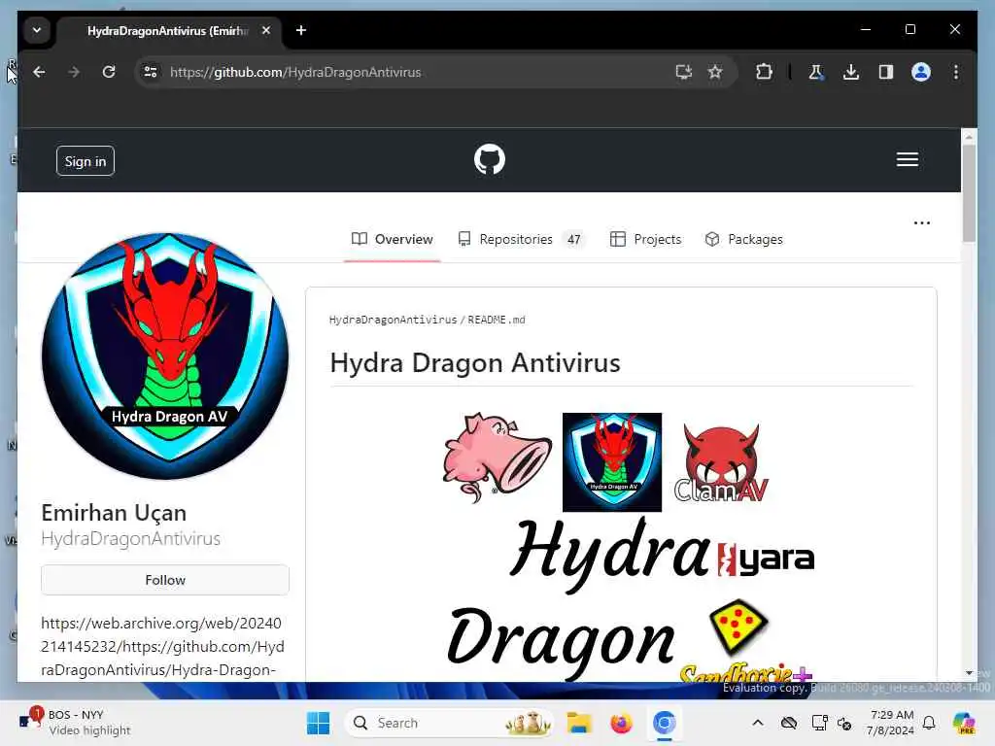
Task: Open the BOS - NYY widget
Action: pos(75,723)
